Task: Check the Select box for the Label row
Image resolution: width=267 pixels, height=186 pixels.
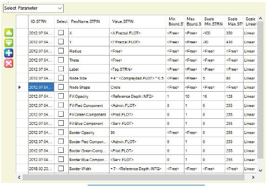Action: [61, 69]
